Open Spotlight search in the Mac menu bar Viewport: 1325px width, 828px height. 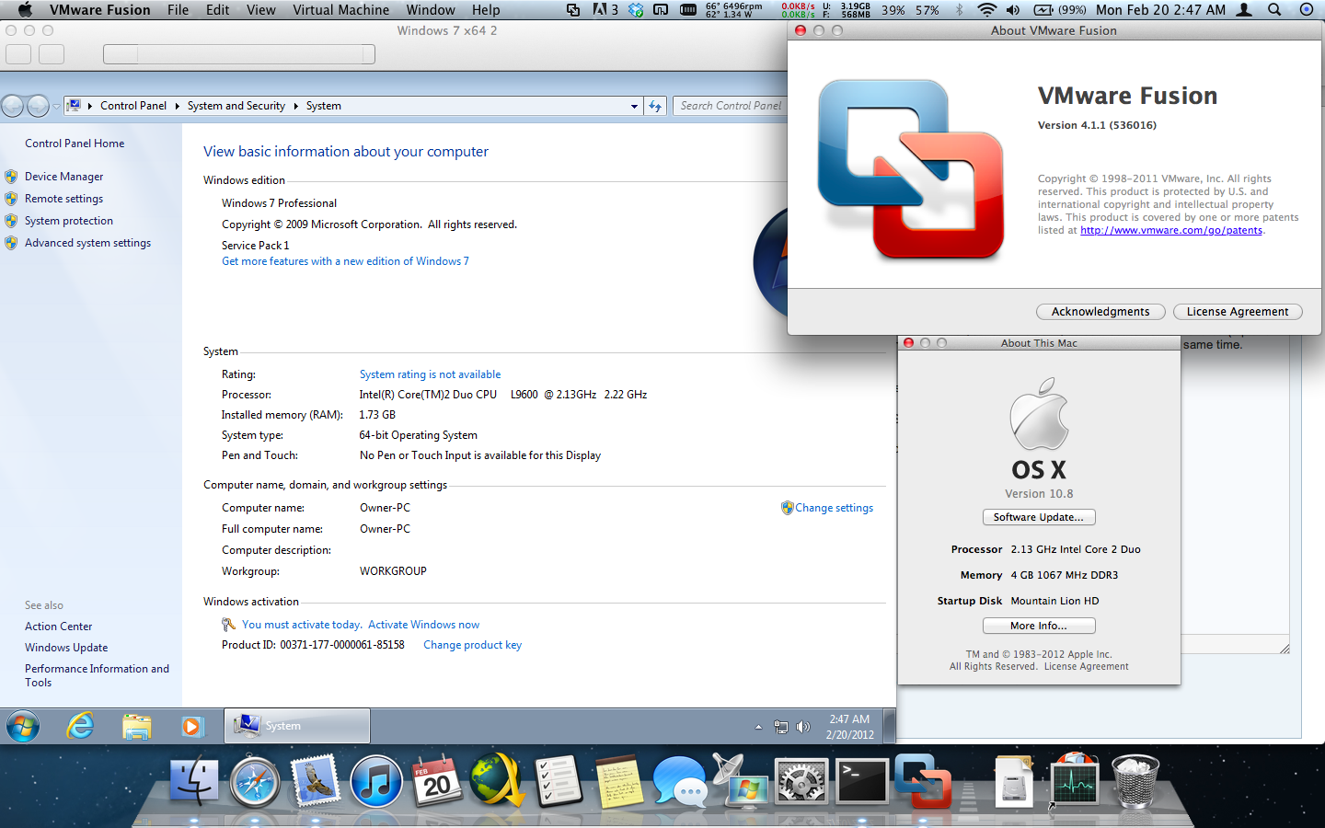tap(1274, 9)
